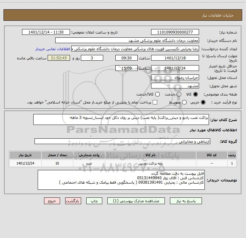Click the remaining days field showing 3

[x=92, y=58]
